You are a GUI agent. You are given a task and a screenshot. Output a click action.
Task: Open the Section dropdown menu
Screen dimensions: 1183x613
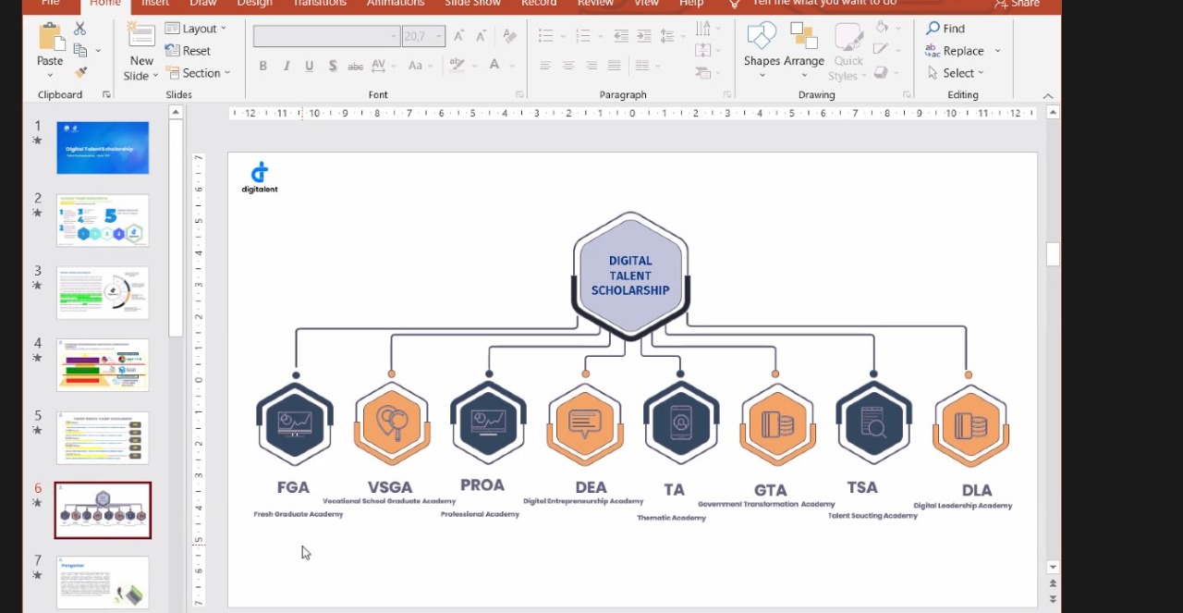coord(199,73)
